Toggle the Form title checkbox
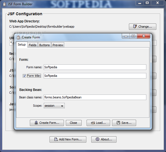This screenshot has height=152, width=166. (x=24, y=76)
